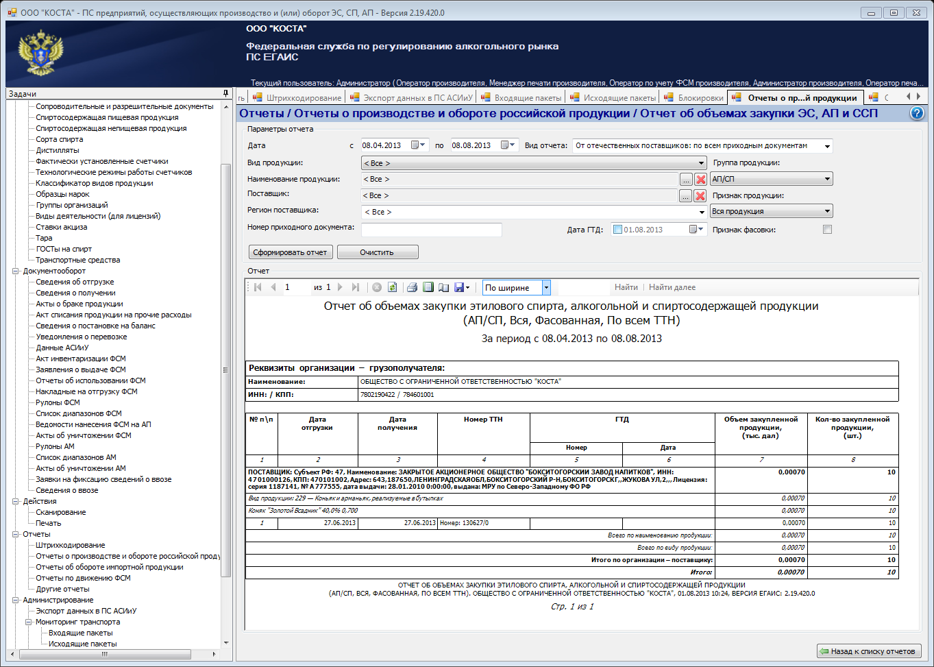
Task: Browse Наименование продукции with ellipsis button
Action: [685, 179]
